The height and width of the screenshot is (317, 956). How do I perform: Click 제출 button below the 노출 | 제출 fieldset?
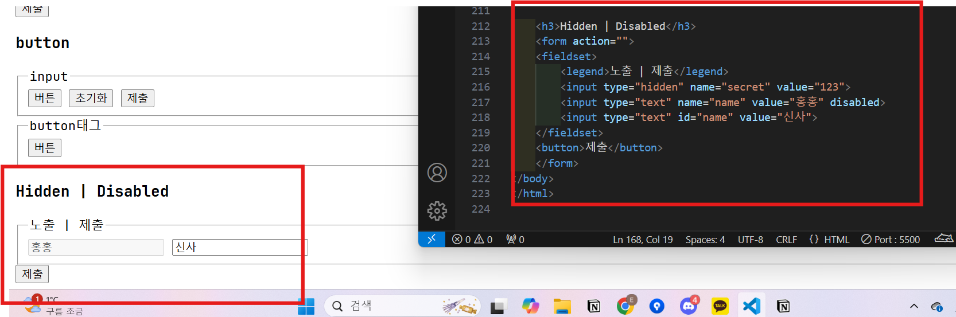[32, 274]
